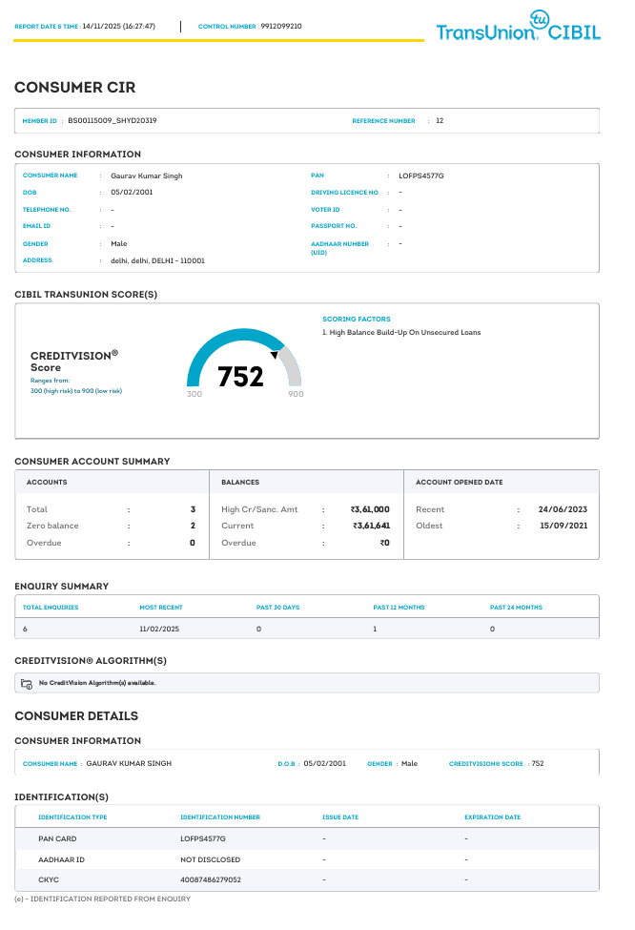Select address delhi, delhi, DELHI - 110001
This screenshot has height=930, width=635.
(157, 261)
